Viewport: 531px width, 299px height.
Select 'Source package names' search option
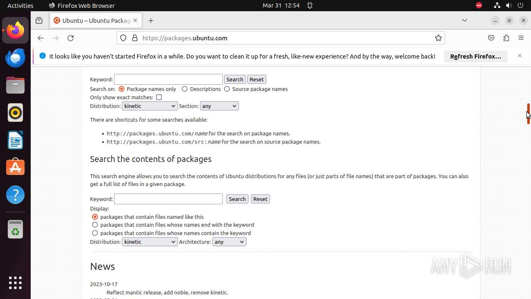point(227,89)
